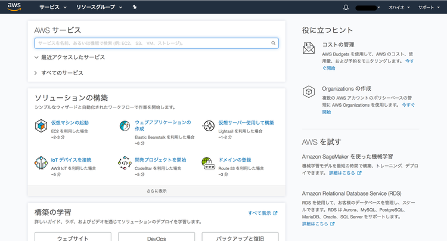Click the コストの管理 heading text
This screenshot has width=447, height=241.
(338, 45)
